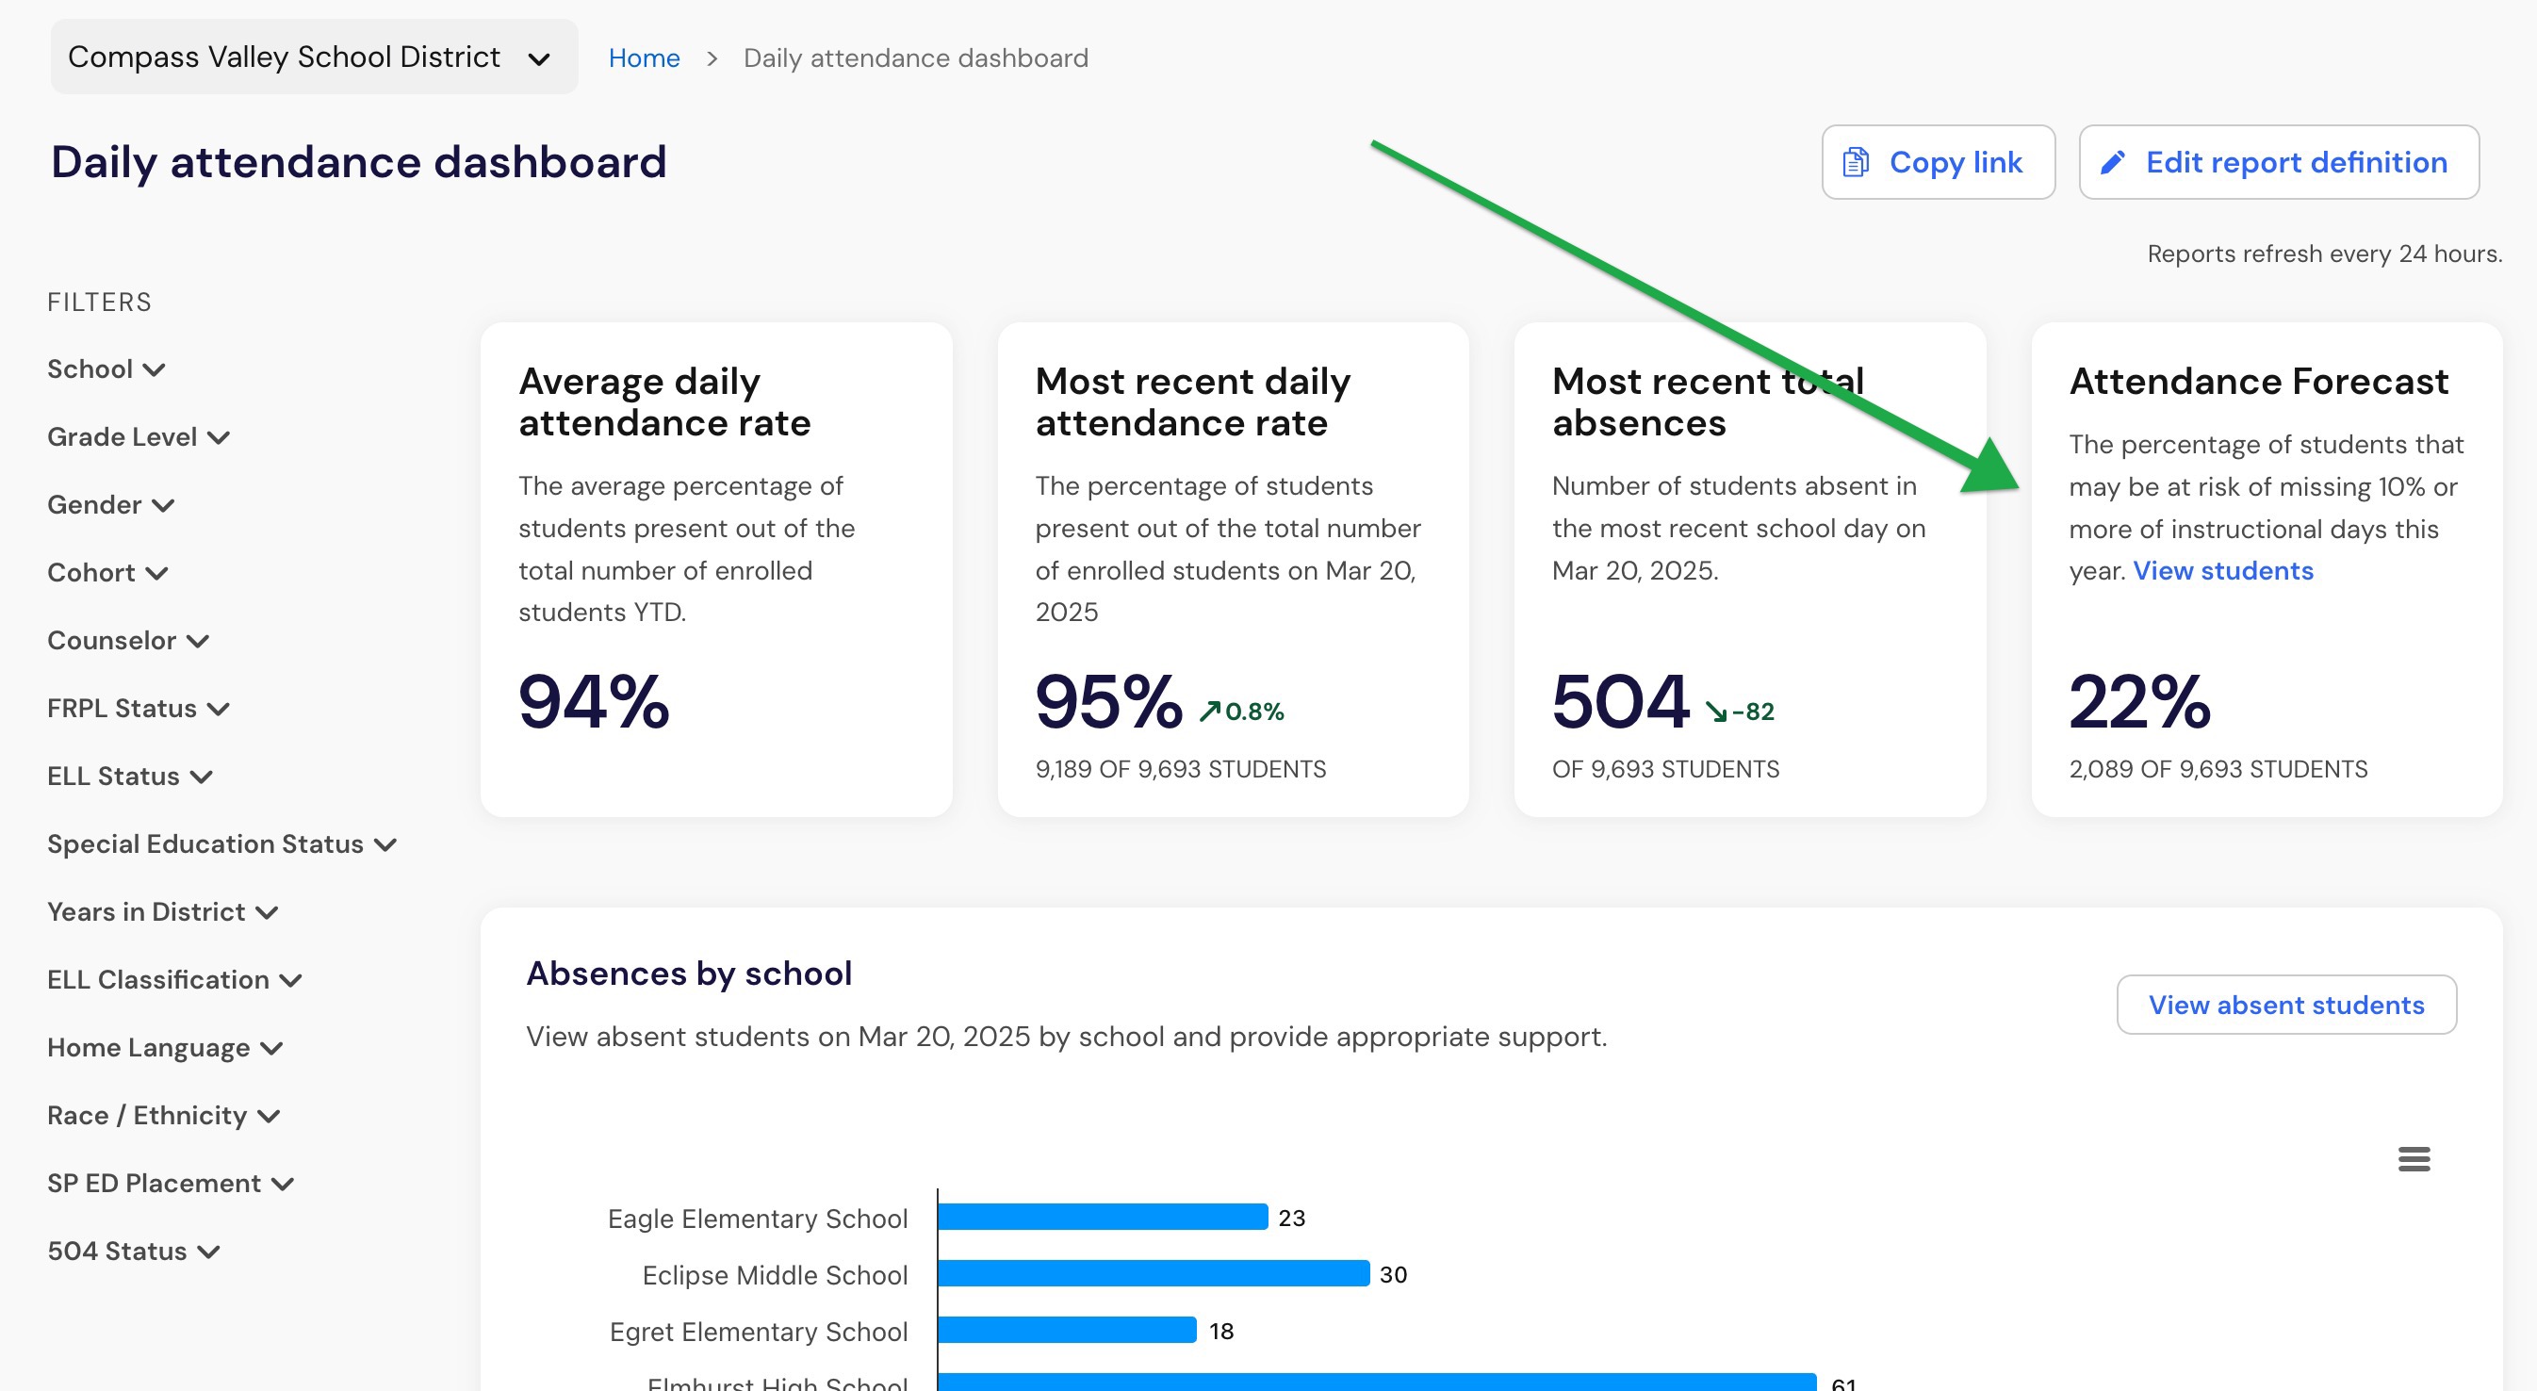
Task: Open the chart hamburger menu icon
Action: [x=2414, y=1158]
